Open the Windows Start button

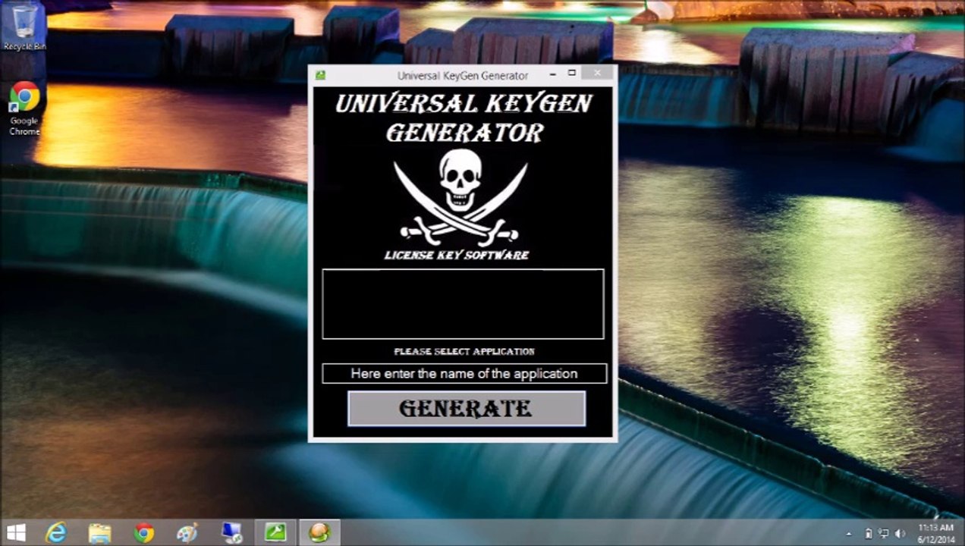[x=16, y=532]
